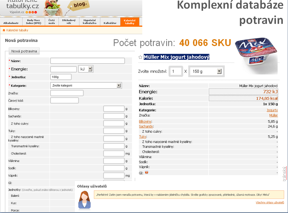Open the Body Mass Index (BMI) tab

(x=34, y=22)
